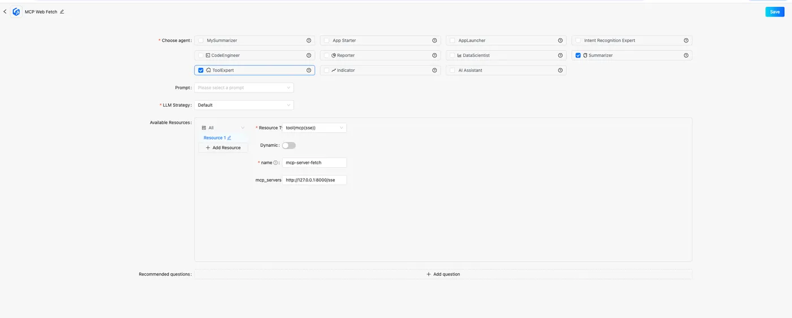
Task: Open the All resources filter dropdown
Action: [x=223, y=128]
